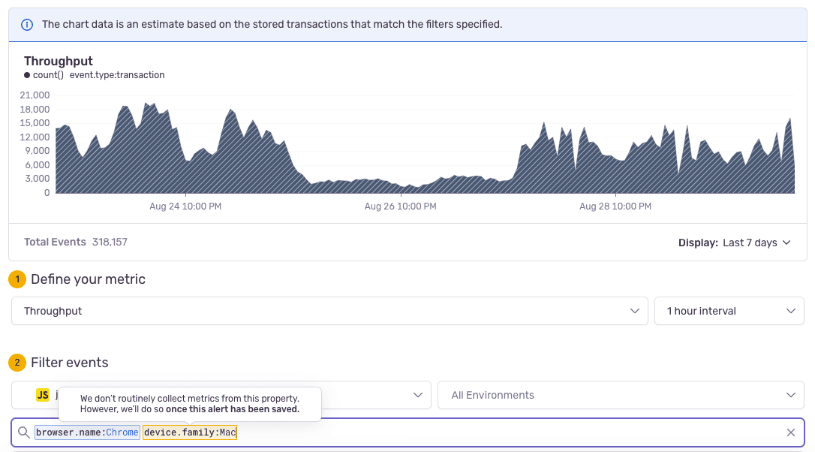815x452 pixels.
Task: Click the Total Events count value
Action: 110,242
